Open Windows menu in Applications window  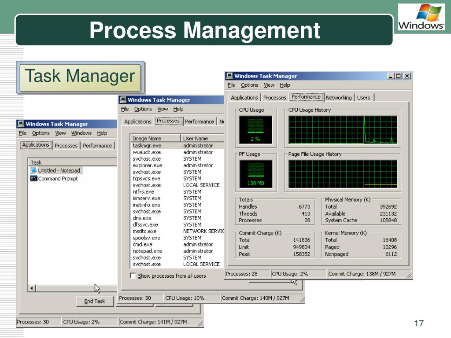click(x=81, y=133)
